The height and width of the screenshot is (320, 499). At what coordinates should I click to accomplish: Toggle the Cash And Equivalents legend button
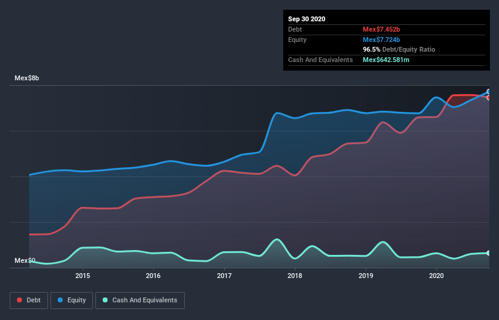point(140,301)
